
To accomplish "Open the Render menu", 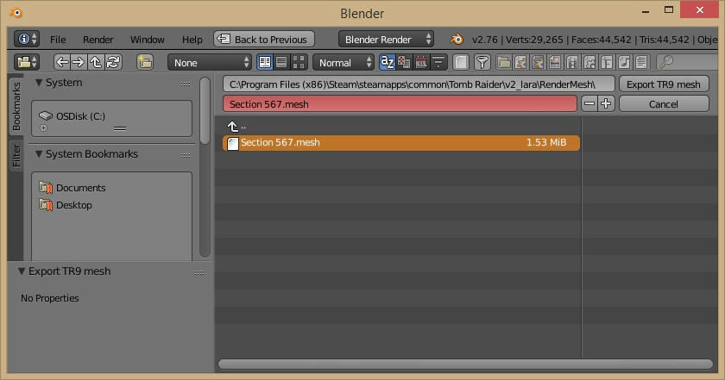I will pos(98,40).
